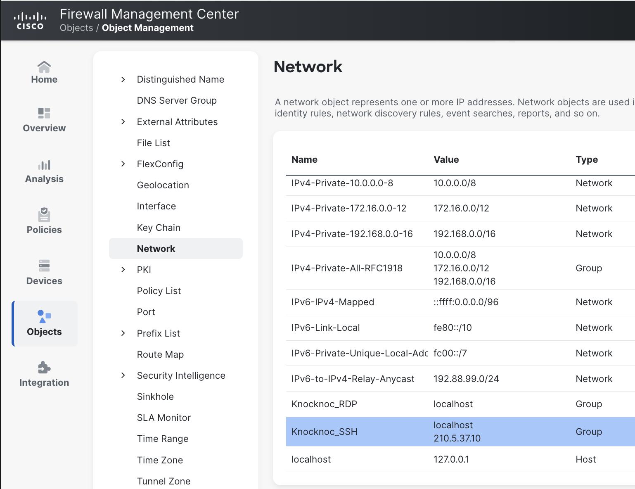Open the Policies clipboard icon
Viewport: 635px width, 489px height.
point(44,215)
